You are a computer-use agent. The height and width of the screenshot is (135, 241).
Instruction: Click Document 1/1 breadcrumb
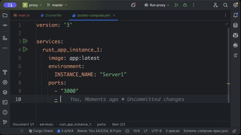(23, 124)
